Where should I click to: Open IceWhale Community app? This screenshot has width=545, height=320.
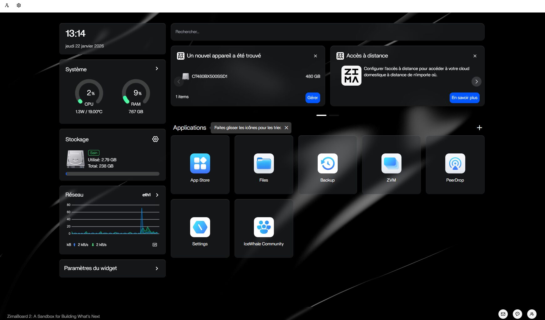264,227
